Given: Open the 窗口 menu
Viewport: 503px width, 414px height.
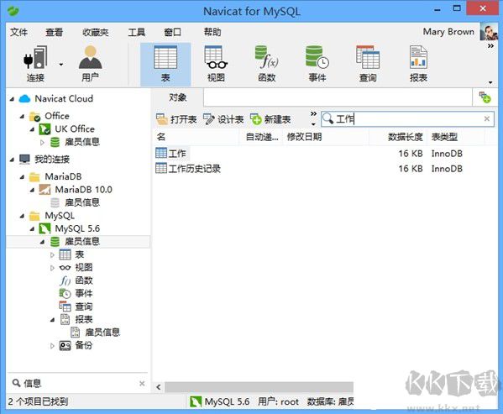Looking at the screenshot, I should click(x=173, y=32).
